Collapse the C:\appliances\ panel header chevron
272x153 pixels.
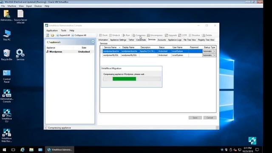coord(93,42)
